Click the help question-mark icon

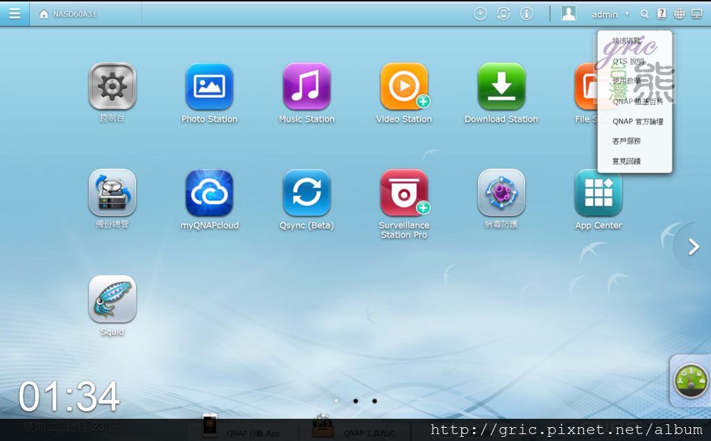point(662,14)
